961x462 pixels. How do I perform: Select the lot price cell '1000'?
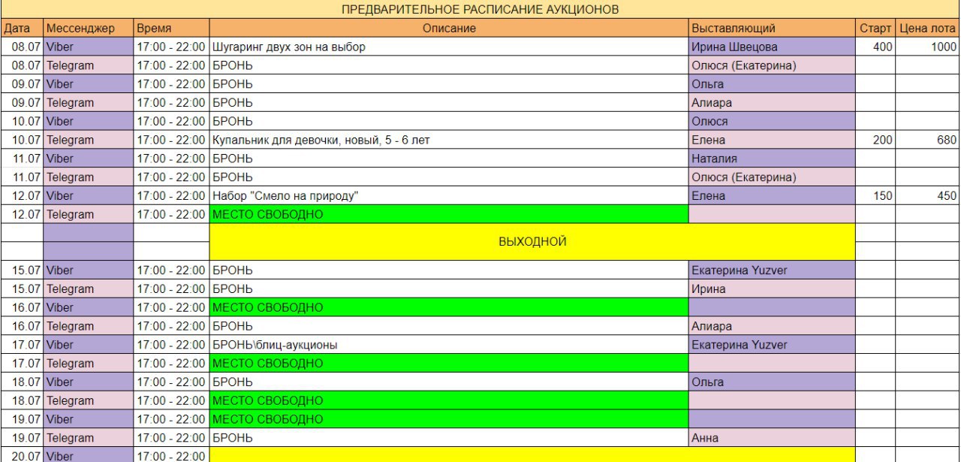click(928, 47)
